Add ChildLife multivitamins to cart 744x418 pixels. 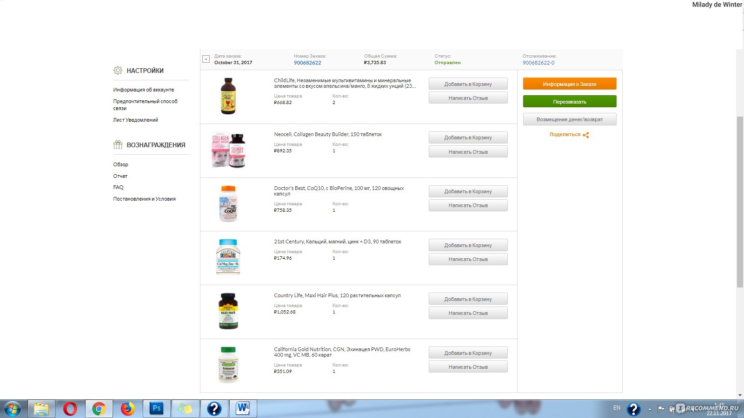(468, 84)
